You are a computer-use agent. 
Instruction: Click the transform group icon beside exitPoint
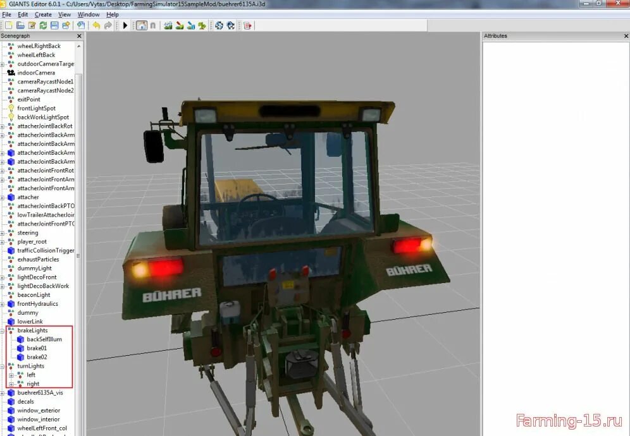click(11, 100)
